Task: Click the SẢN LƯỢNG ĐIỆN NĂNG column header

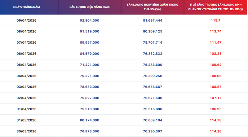Action: pos(90,7)
